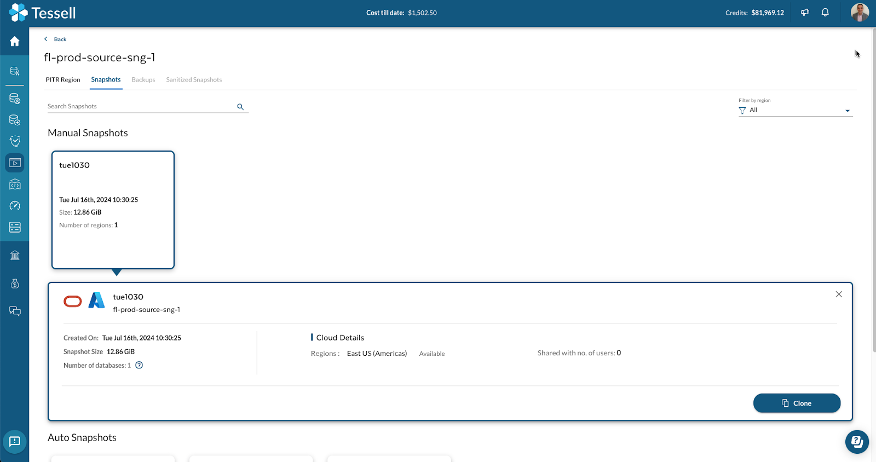Click the Cost till date value $1,502.50
The image size is (876, 462).
422,13
